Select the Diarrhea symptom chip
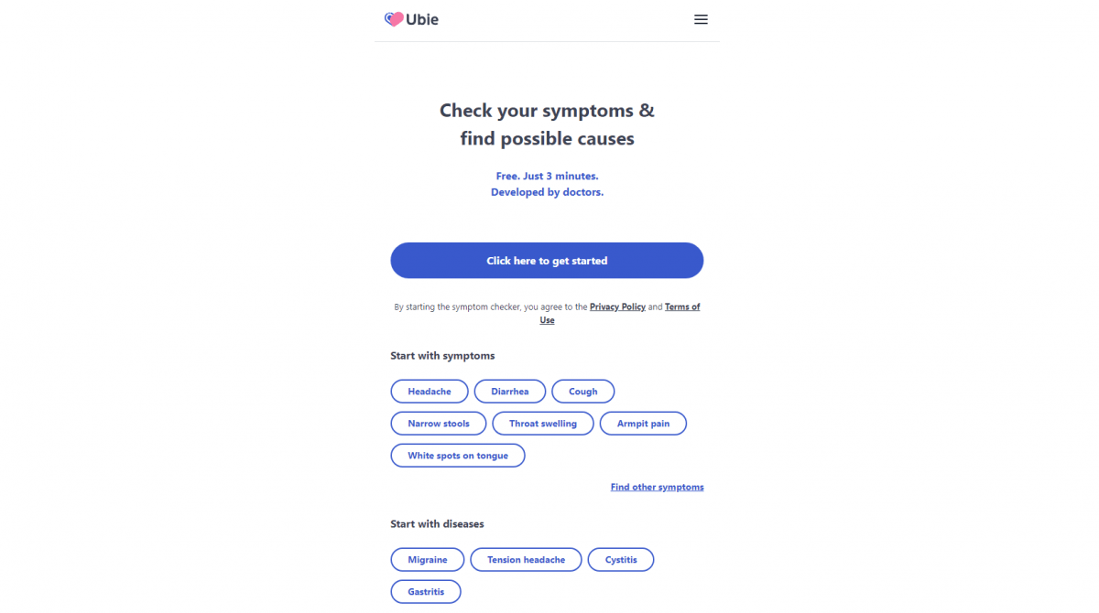 [510, 392]
